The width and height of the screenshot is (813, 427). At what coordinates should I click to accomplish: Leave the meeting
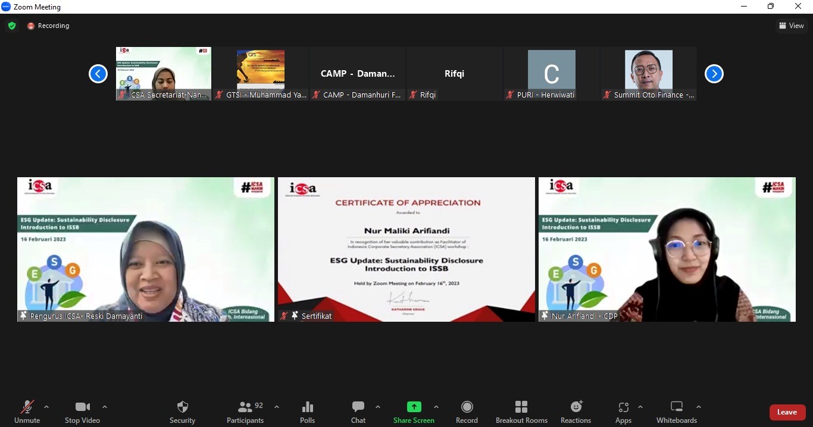(x=787, y=412)
